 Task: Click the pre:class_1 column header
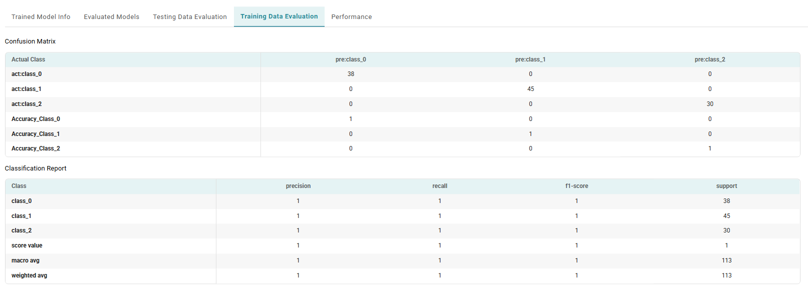530,59
